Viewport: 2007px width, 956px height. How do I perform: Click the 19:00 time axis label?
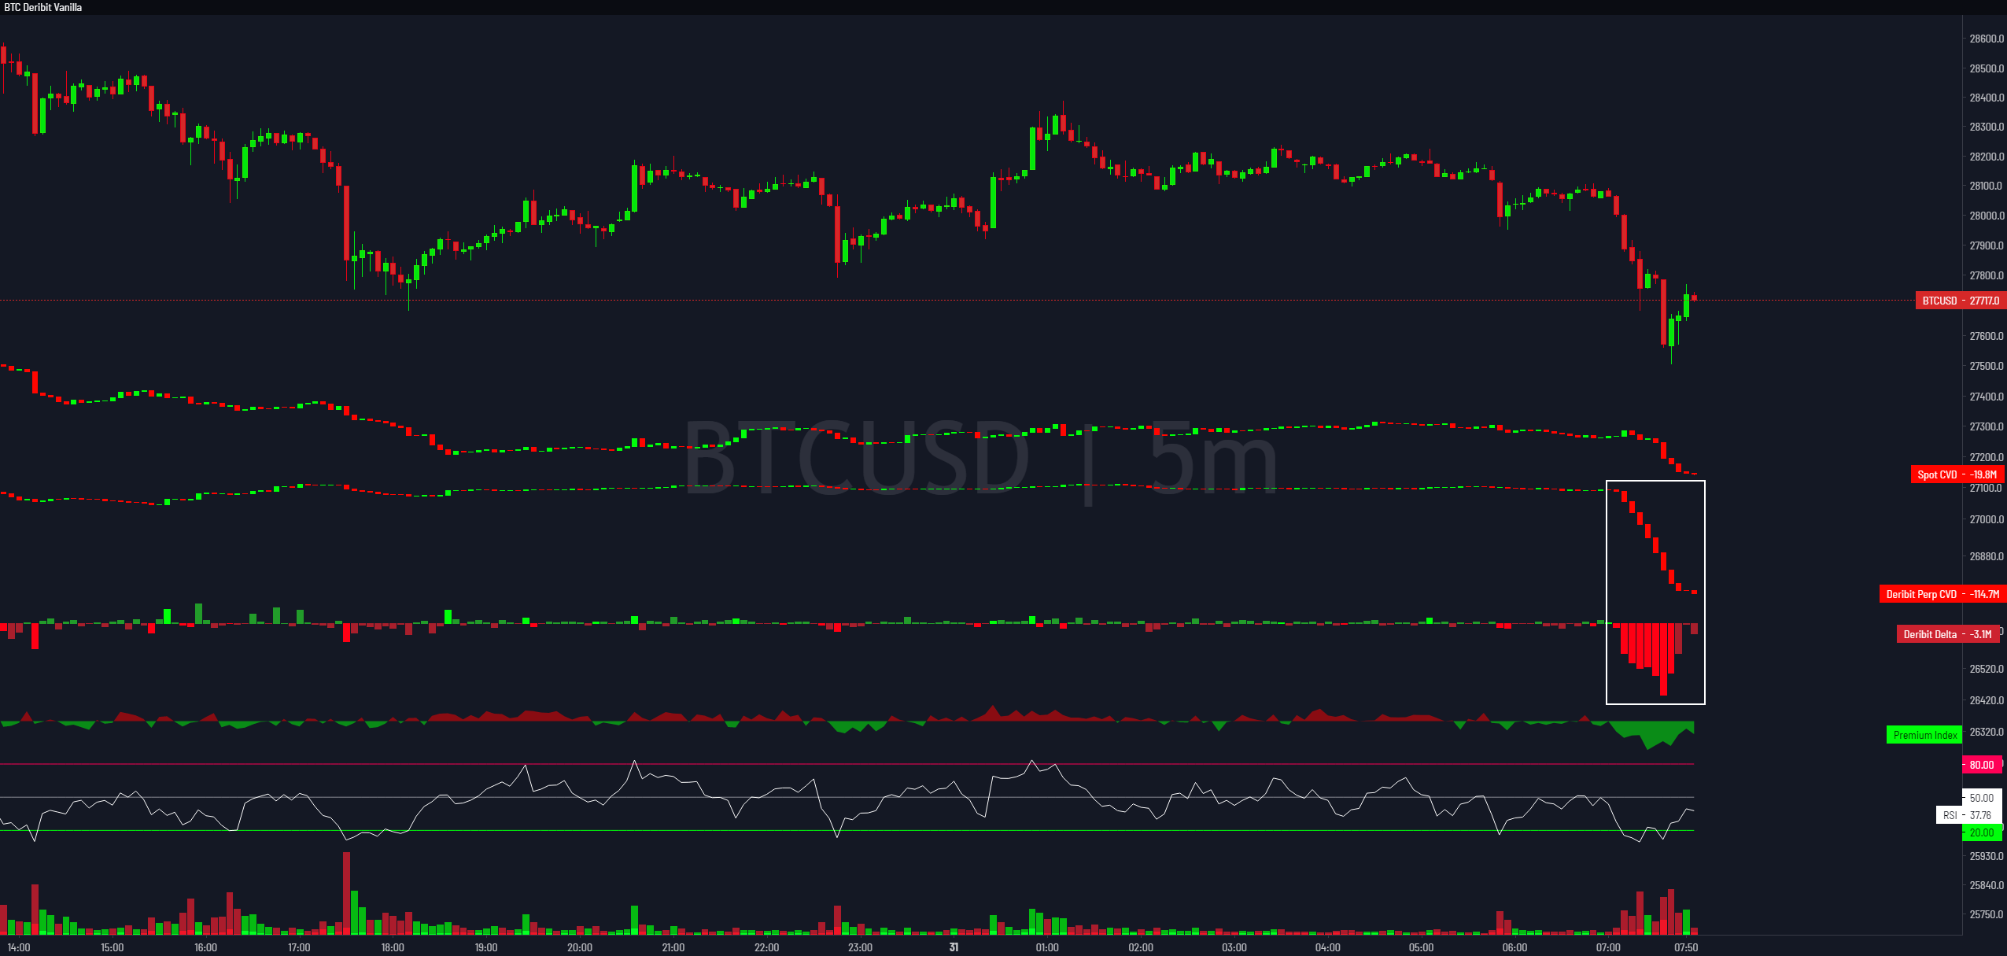click(486, 947)
